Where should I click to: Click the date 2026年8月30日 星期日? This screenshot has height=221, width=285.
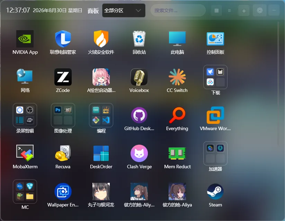click(57, 10)
